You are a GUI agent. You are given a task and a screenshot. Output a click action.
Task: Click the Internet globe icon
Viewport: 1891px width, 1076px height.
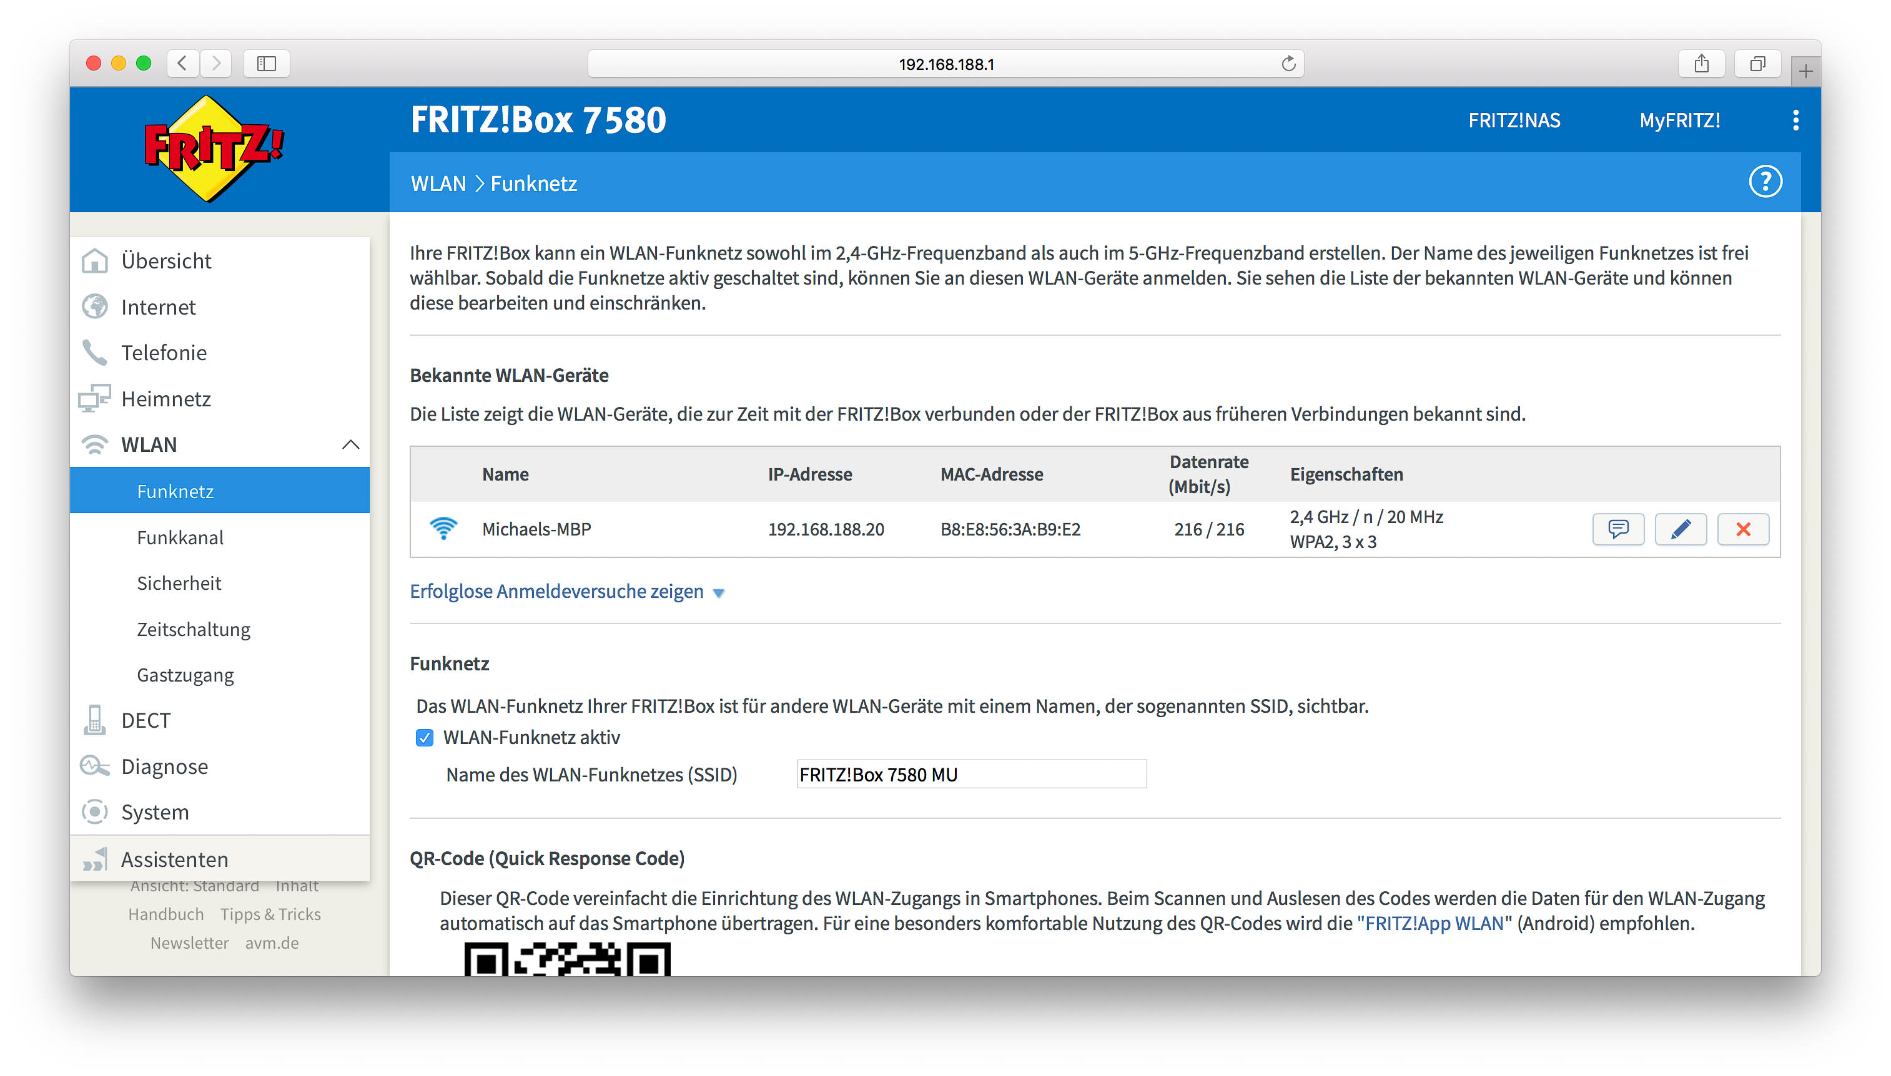pyautogui.click(x=95, y=306)
